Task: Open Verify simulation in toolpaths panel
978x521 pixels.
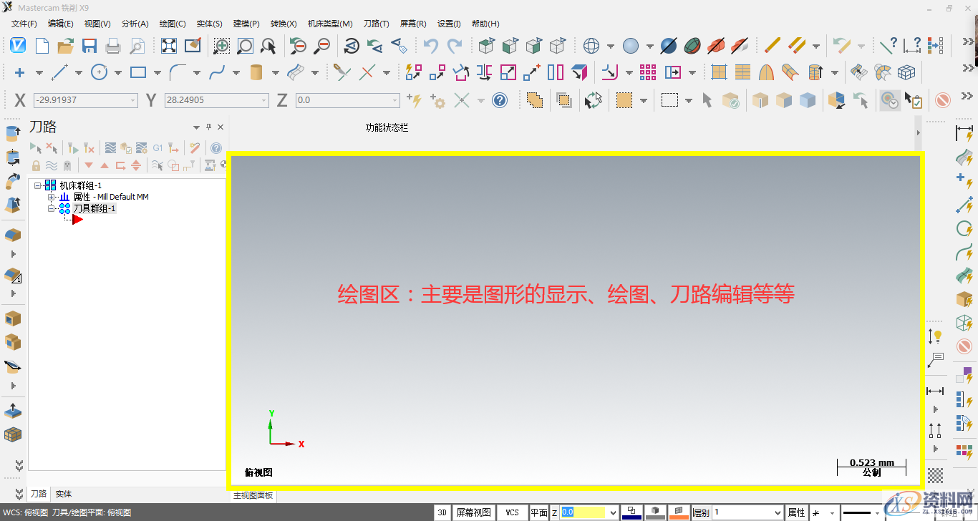Action: coord(126,148)
